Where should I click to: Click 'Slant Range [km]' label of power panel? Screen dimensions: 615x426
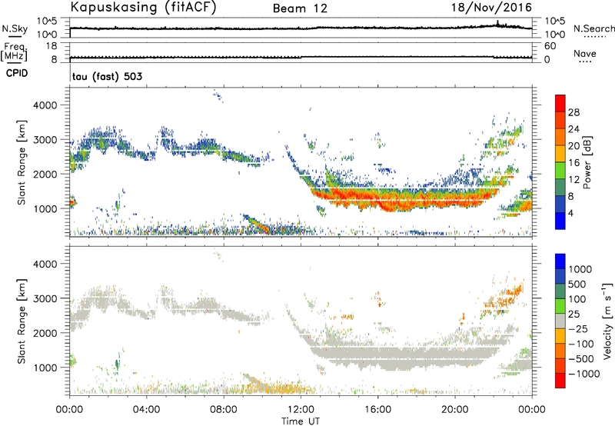click(x=22, y=162)
